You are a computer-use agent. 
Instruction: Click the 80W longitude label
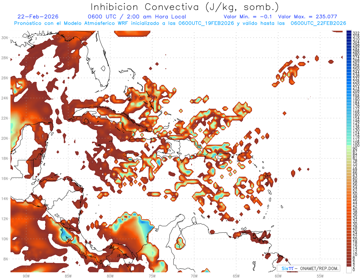click(110, 276)
